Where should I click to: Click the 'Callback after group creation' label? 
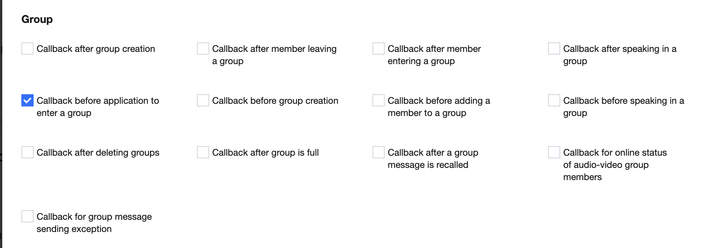(x=96, y=49)
